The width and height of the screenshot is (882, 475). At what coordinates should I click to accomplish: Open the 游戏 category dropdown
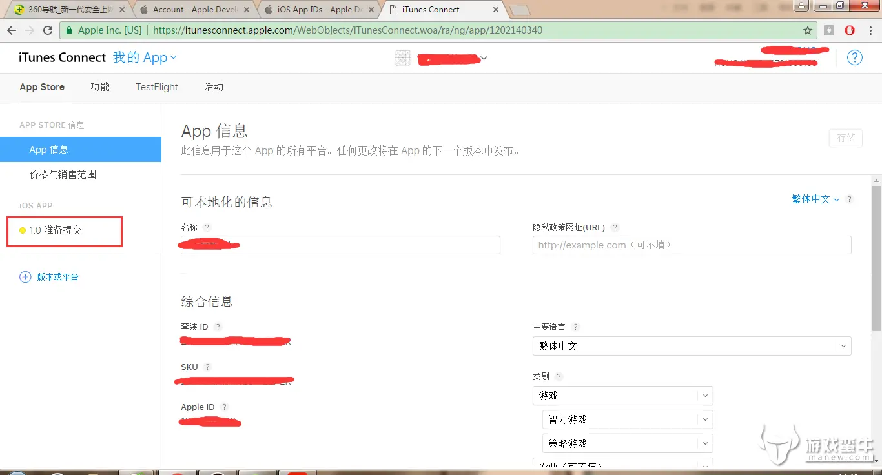point(622,396)
